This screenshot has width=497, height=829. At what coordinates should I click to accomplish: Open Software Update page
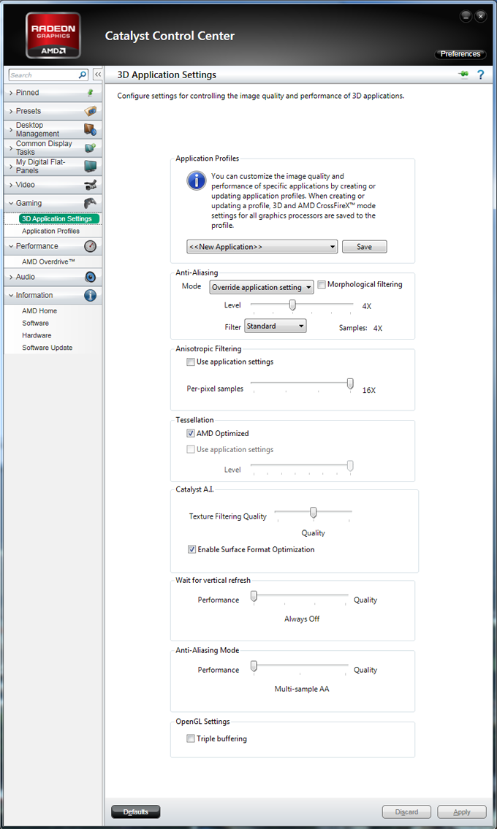click(x=47, y=348)
